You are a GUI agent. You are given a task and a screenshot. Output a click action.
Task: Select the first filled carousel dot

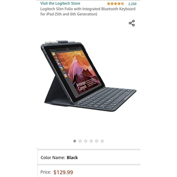pyautogui.click(x=75, y=141)
